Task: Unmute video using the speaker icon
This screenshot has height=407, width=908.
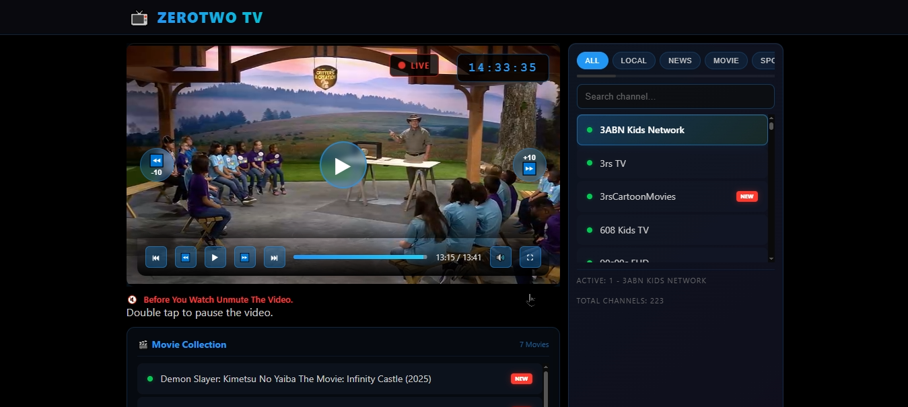Action: pyautogui.click(x=501, y=257)
